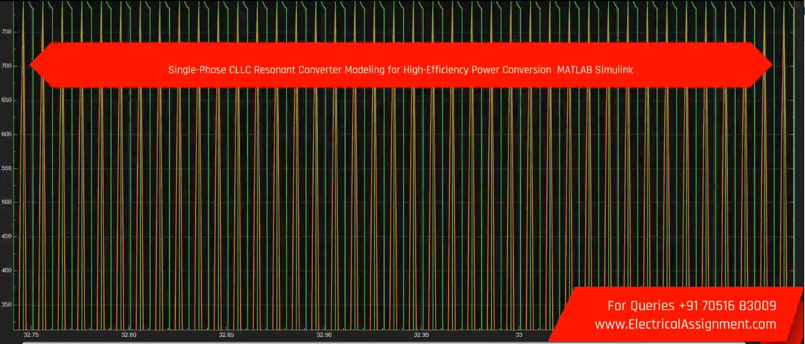
Task: Click the 750 y-axis tick label
Action: [x=6, y=31]
